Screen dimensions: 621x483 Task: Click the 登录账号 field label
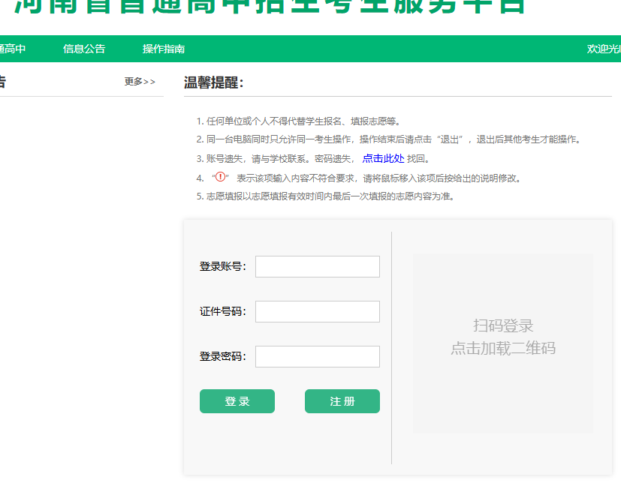click(222, 266)
